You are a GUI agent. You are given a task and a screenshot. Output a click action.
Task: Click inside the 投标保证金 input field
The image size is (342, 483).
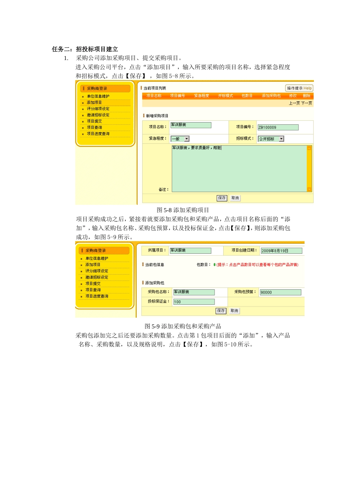[194, 302]
